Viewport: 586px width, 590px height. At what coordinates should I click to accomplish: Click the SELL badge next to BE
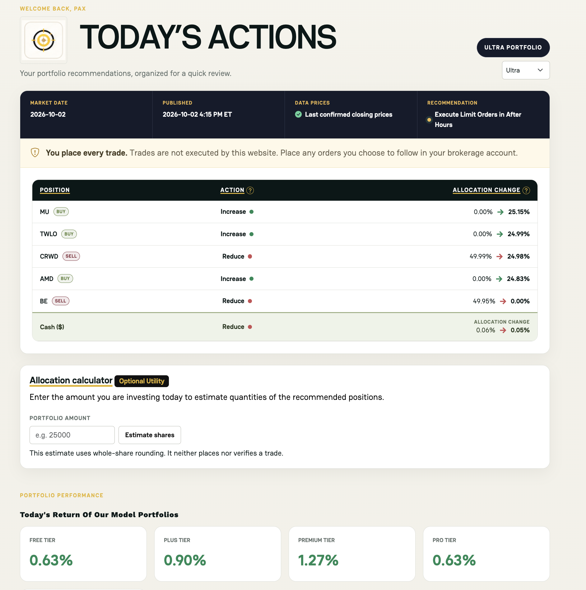click(x=61, y=301)
